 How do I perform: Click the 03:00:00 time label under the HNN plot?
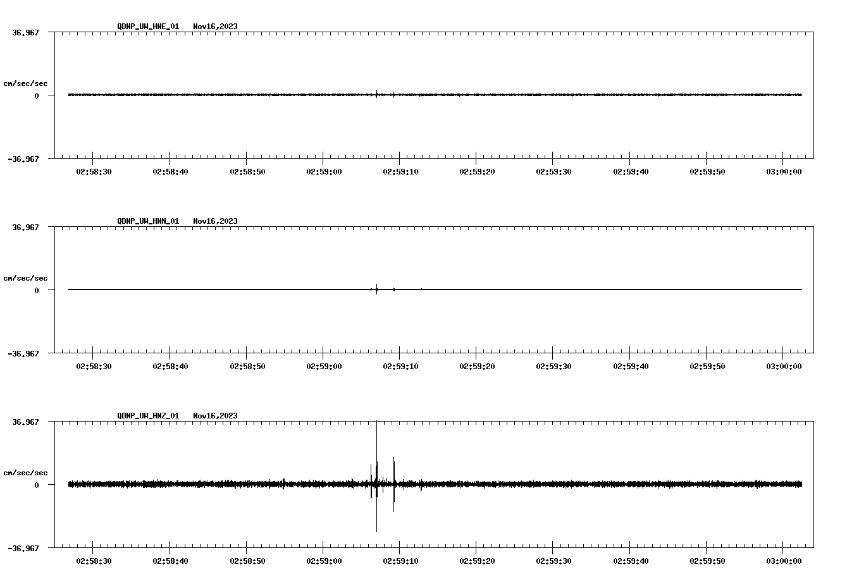click(784, 366)
